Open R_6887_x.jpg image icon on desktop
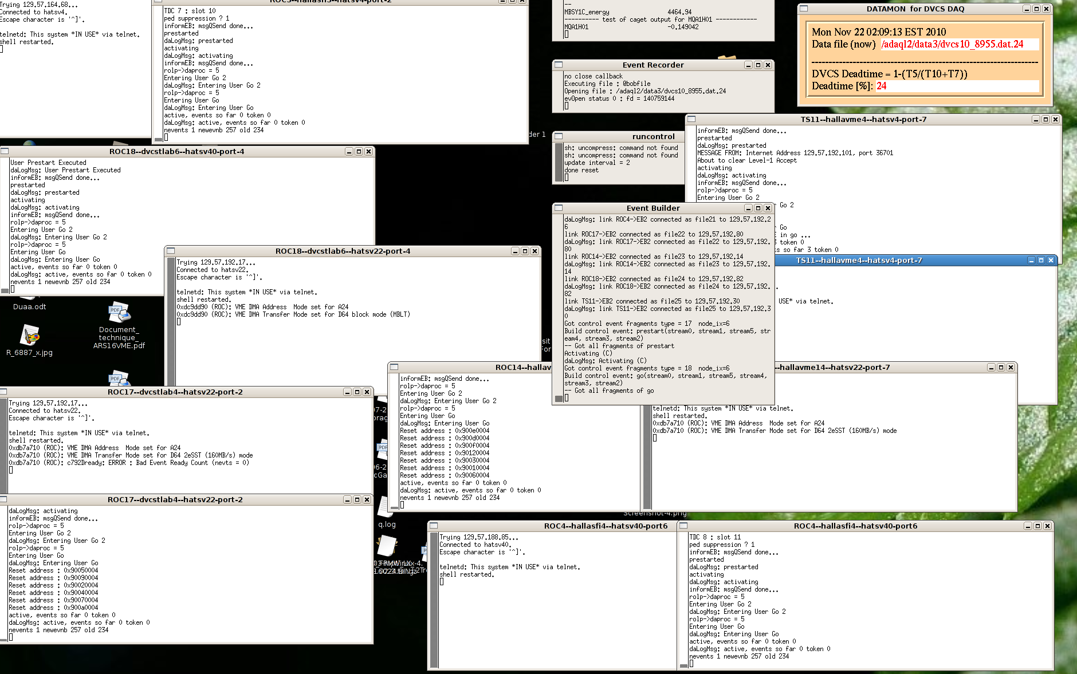The width and height of the screenshot is (1077, 674). pos(30,341)
